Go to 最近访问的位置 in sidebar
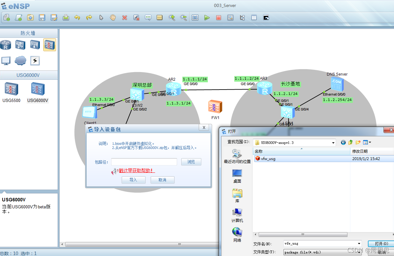 [237, 156]
